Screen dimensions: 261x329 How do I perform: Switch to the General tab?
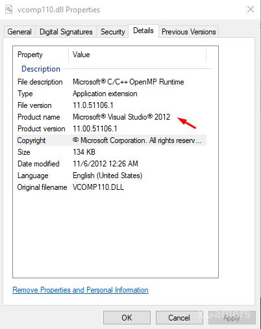click(19, 32)
